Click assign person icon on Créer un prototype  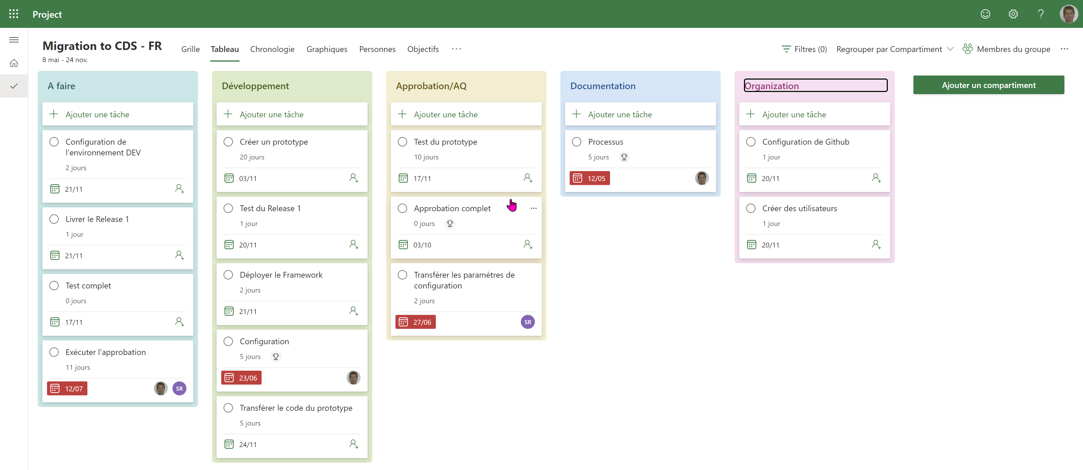354,178
